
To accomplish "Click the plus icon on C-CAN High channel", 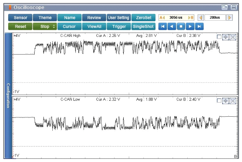I will pos(226,37).
